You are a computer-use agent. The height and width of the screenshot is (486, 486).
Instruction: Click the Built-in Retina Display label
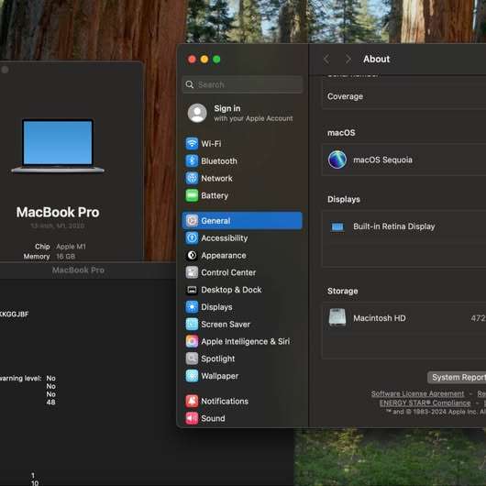pos(394,226)
